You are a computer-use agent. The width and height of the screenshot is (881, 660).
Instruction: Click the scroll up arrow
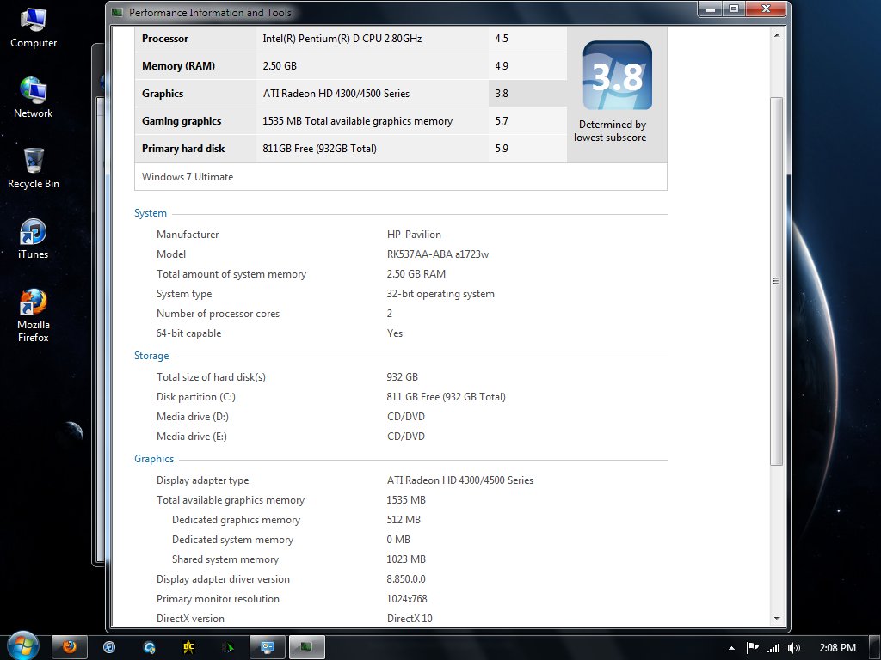click(777, 35)
